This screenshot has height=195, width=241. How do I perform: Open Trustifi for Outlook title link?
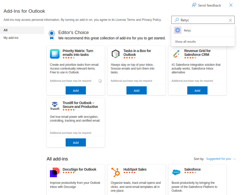(x=80, y=105)
